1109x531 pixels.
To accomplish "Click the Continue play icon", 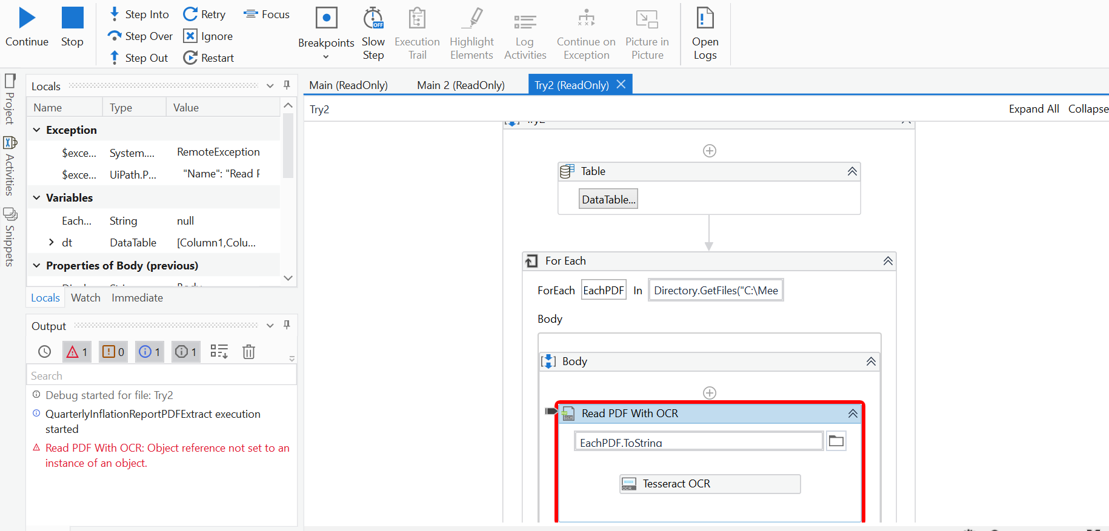I will [x=27, y=18].
